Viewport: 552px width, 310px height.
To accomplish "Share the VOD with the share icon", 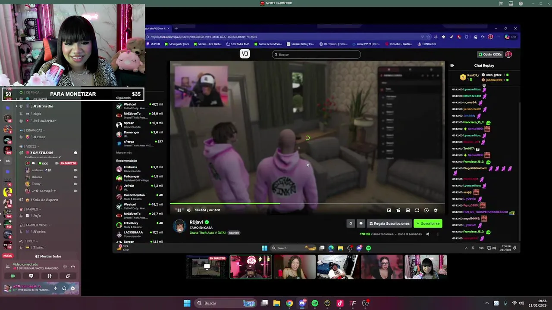I will [427, 234].
